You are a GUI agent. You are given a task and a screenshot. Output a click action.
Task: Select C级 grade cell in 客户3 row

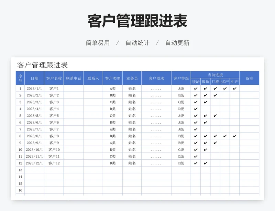(x=181, y=102)
